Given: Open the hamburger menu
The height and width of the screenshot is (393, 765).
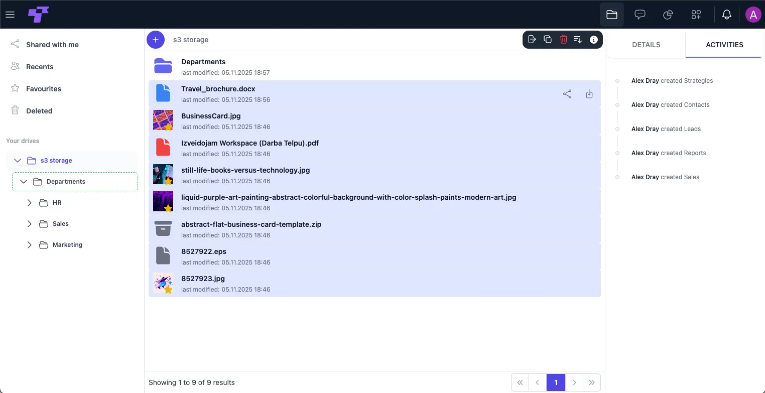Looking at the screenshot, I should (x=10, y=15).
